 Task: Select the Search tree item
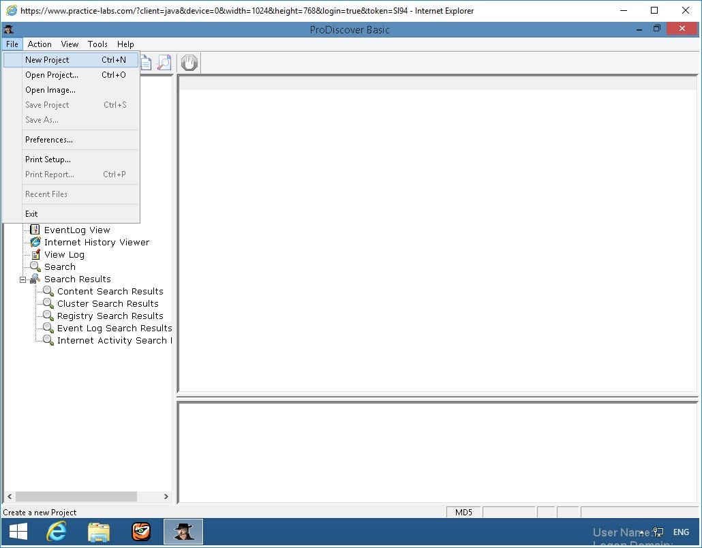point(60,267)
